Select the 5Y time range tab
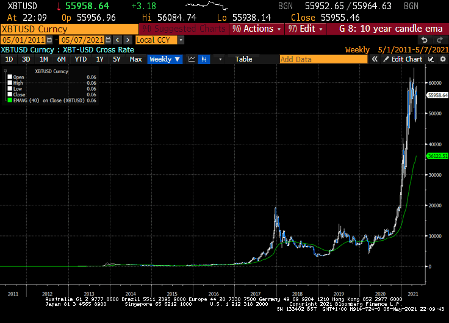The height and width of the screenshot is (323, 449). (x=117, y=59)
